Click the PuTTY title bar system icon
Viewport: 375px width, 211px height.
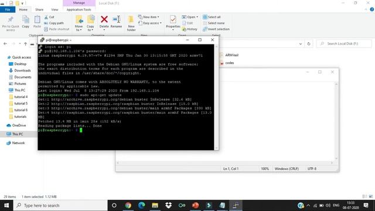(x=42, y=40)
